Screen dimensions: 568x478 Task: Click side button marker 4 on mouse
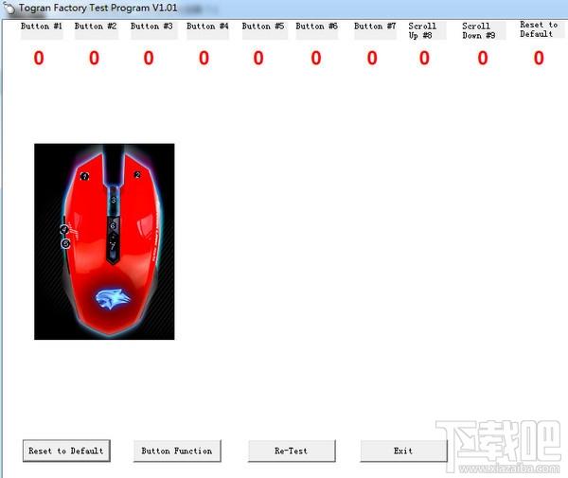point(64,229)
